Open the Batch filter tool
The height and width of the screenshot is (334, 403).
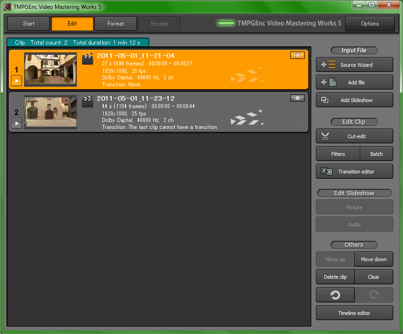point(377,154)
